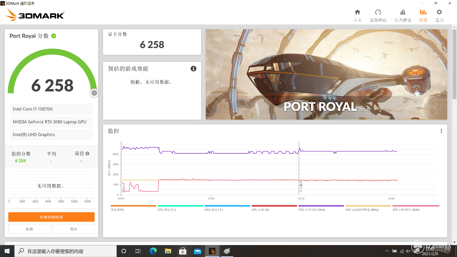Click the info icon next to 最佳
The height and width of the screenshot is (257, 457).
(87, 153)
